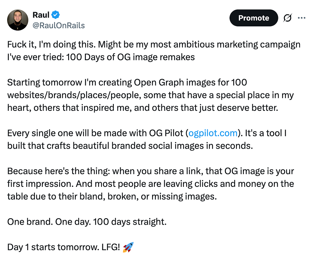Open Raul's profile picture
The image size is (311, 257).
point(18,20)
